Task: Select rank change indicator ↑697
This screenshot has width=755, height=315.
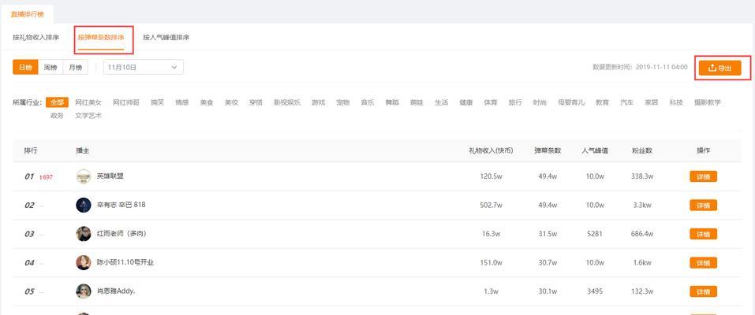Action: 47,177
